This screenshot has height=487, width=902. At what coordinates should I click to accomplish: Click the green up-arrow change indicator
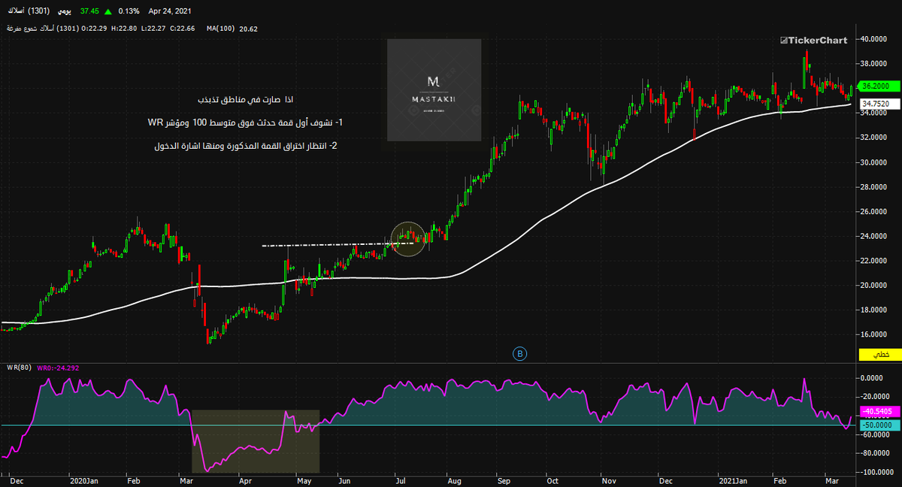110,12
